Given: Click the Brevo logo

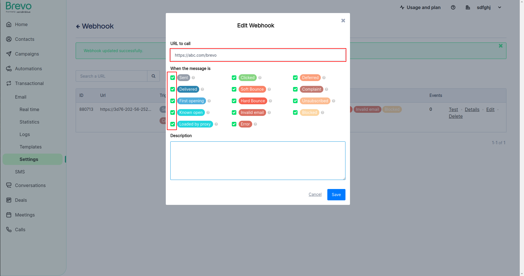Looking at the screenshot, I should pyautogui.click(x=18, y=7).
